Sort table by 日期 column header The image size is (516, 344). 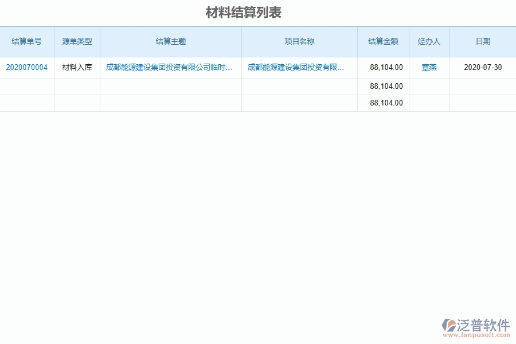point(483,41)
